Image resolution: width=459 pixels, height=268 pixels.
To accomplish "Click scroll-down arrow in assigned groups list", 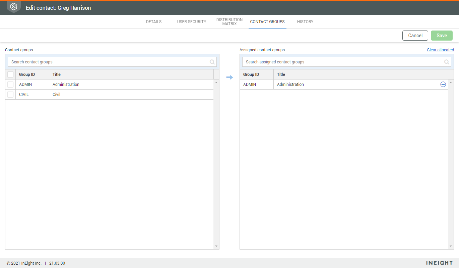I will click(451, 246).
